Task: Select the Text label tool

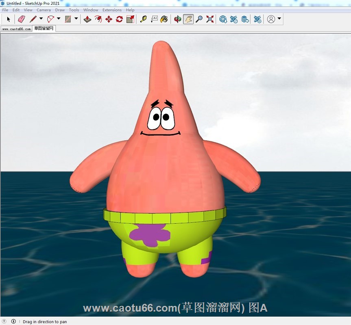Action: pyautogui.click(x=154, y=19)
